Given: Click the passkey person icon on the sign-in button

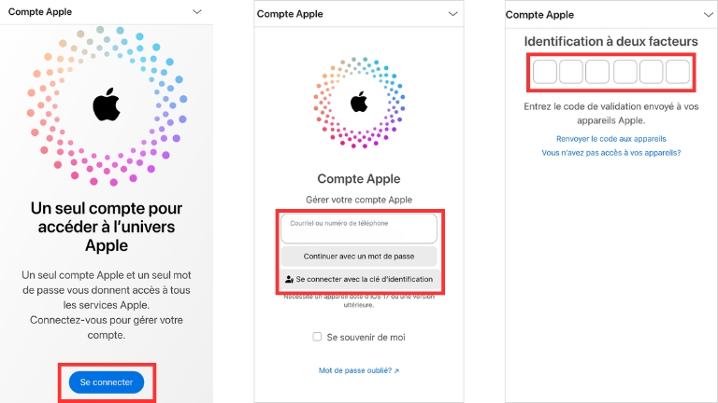Looking at the screenshot, I should click(289, 279).
